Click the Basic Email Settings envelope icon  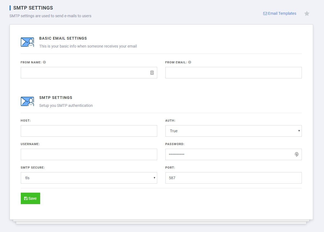(x=27, y=42)
